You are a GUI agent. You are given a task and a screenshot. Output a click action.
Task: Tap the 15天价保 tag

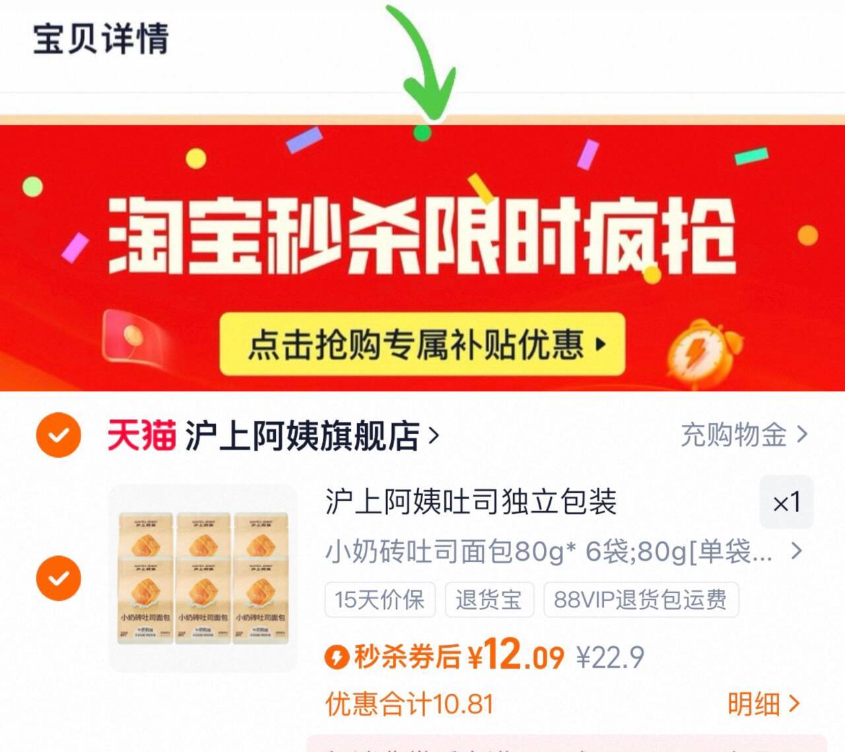pyautogui.click(x=380, y=600)
